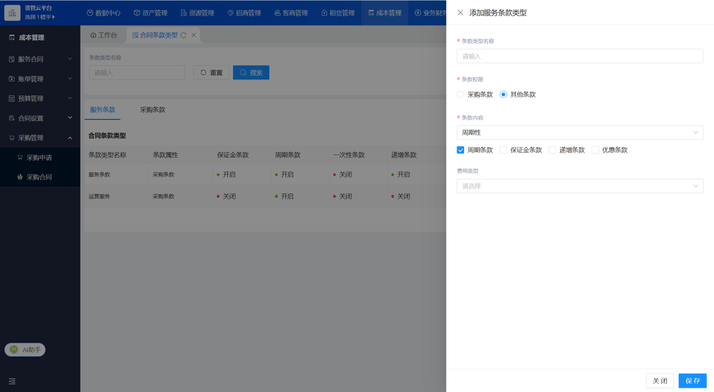Close the 合同条款类型 tab with its X

coord(194,35)
